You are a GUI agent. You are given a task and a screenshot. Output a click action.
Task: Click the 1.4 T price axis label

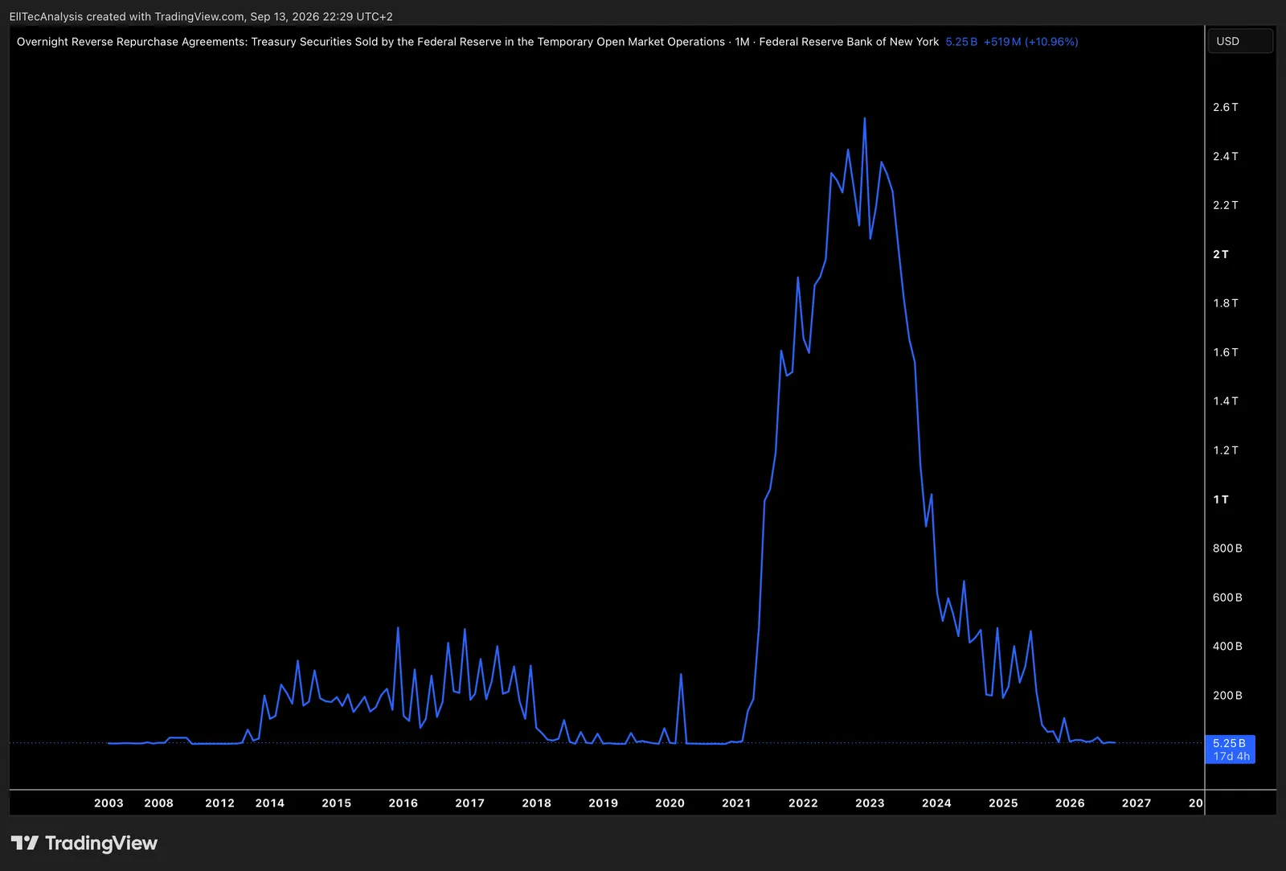[1226, 401]
